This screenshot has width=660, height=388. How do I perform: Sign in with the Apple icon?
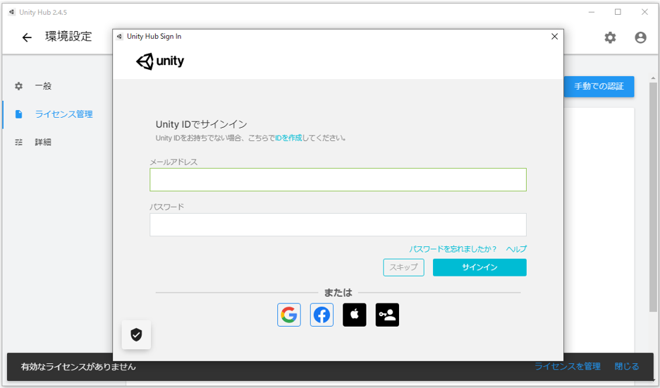click(355, 315)
